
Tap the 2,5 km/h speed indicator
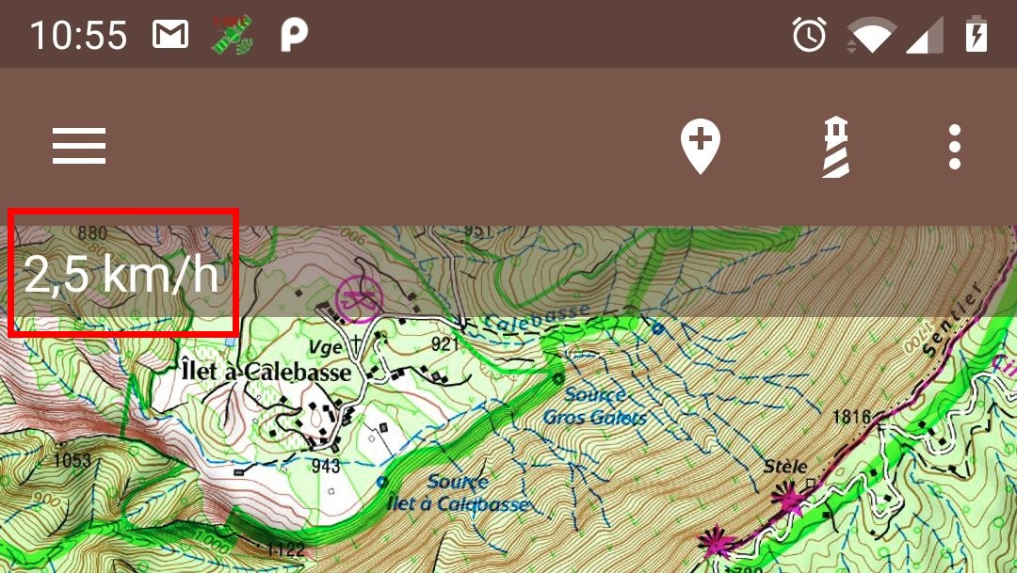[121, 275]
